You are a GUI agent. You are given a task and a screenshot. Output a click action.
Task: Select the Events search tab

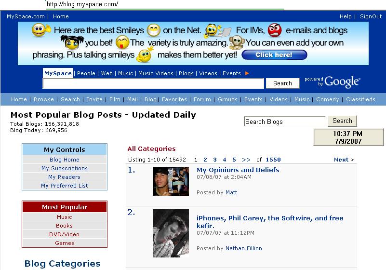[x=231, y=73]
